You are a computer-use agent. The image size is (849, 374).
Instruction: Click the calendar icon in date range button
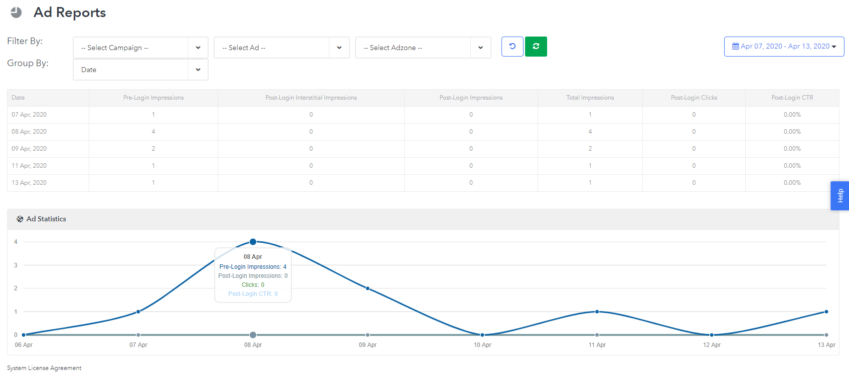[x=736, y=46]
